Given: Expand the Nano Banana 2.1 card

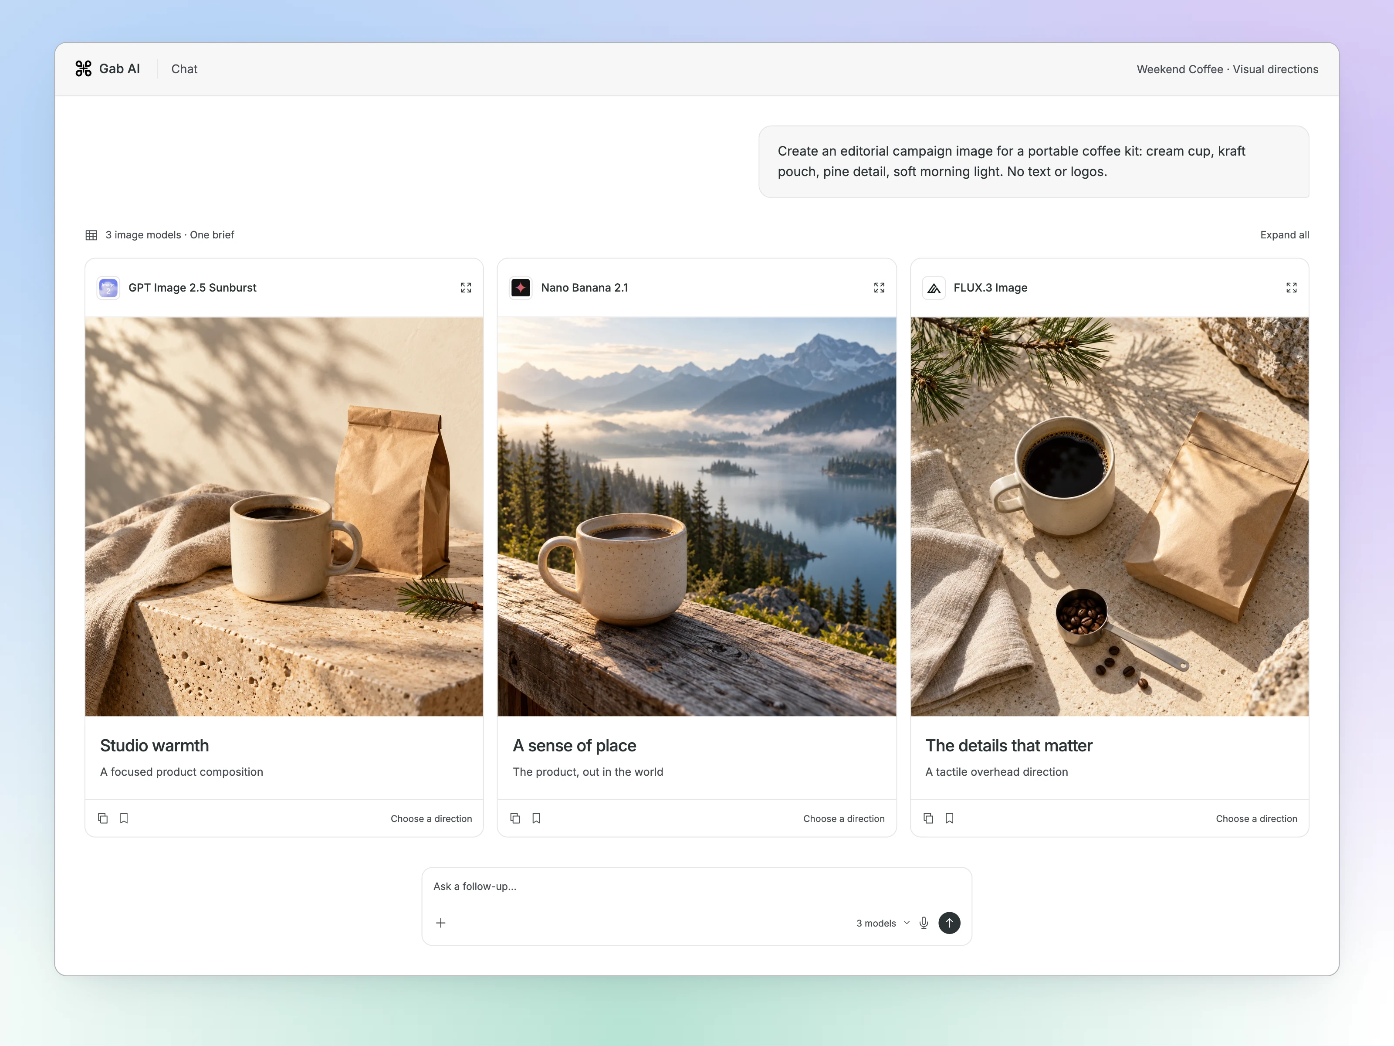Looking at the screenshot, I should click(x=879, y=288).
